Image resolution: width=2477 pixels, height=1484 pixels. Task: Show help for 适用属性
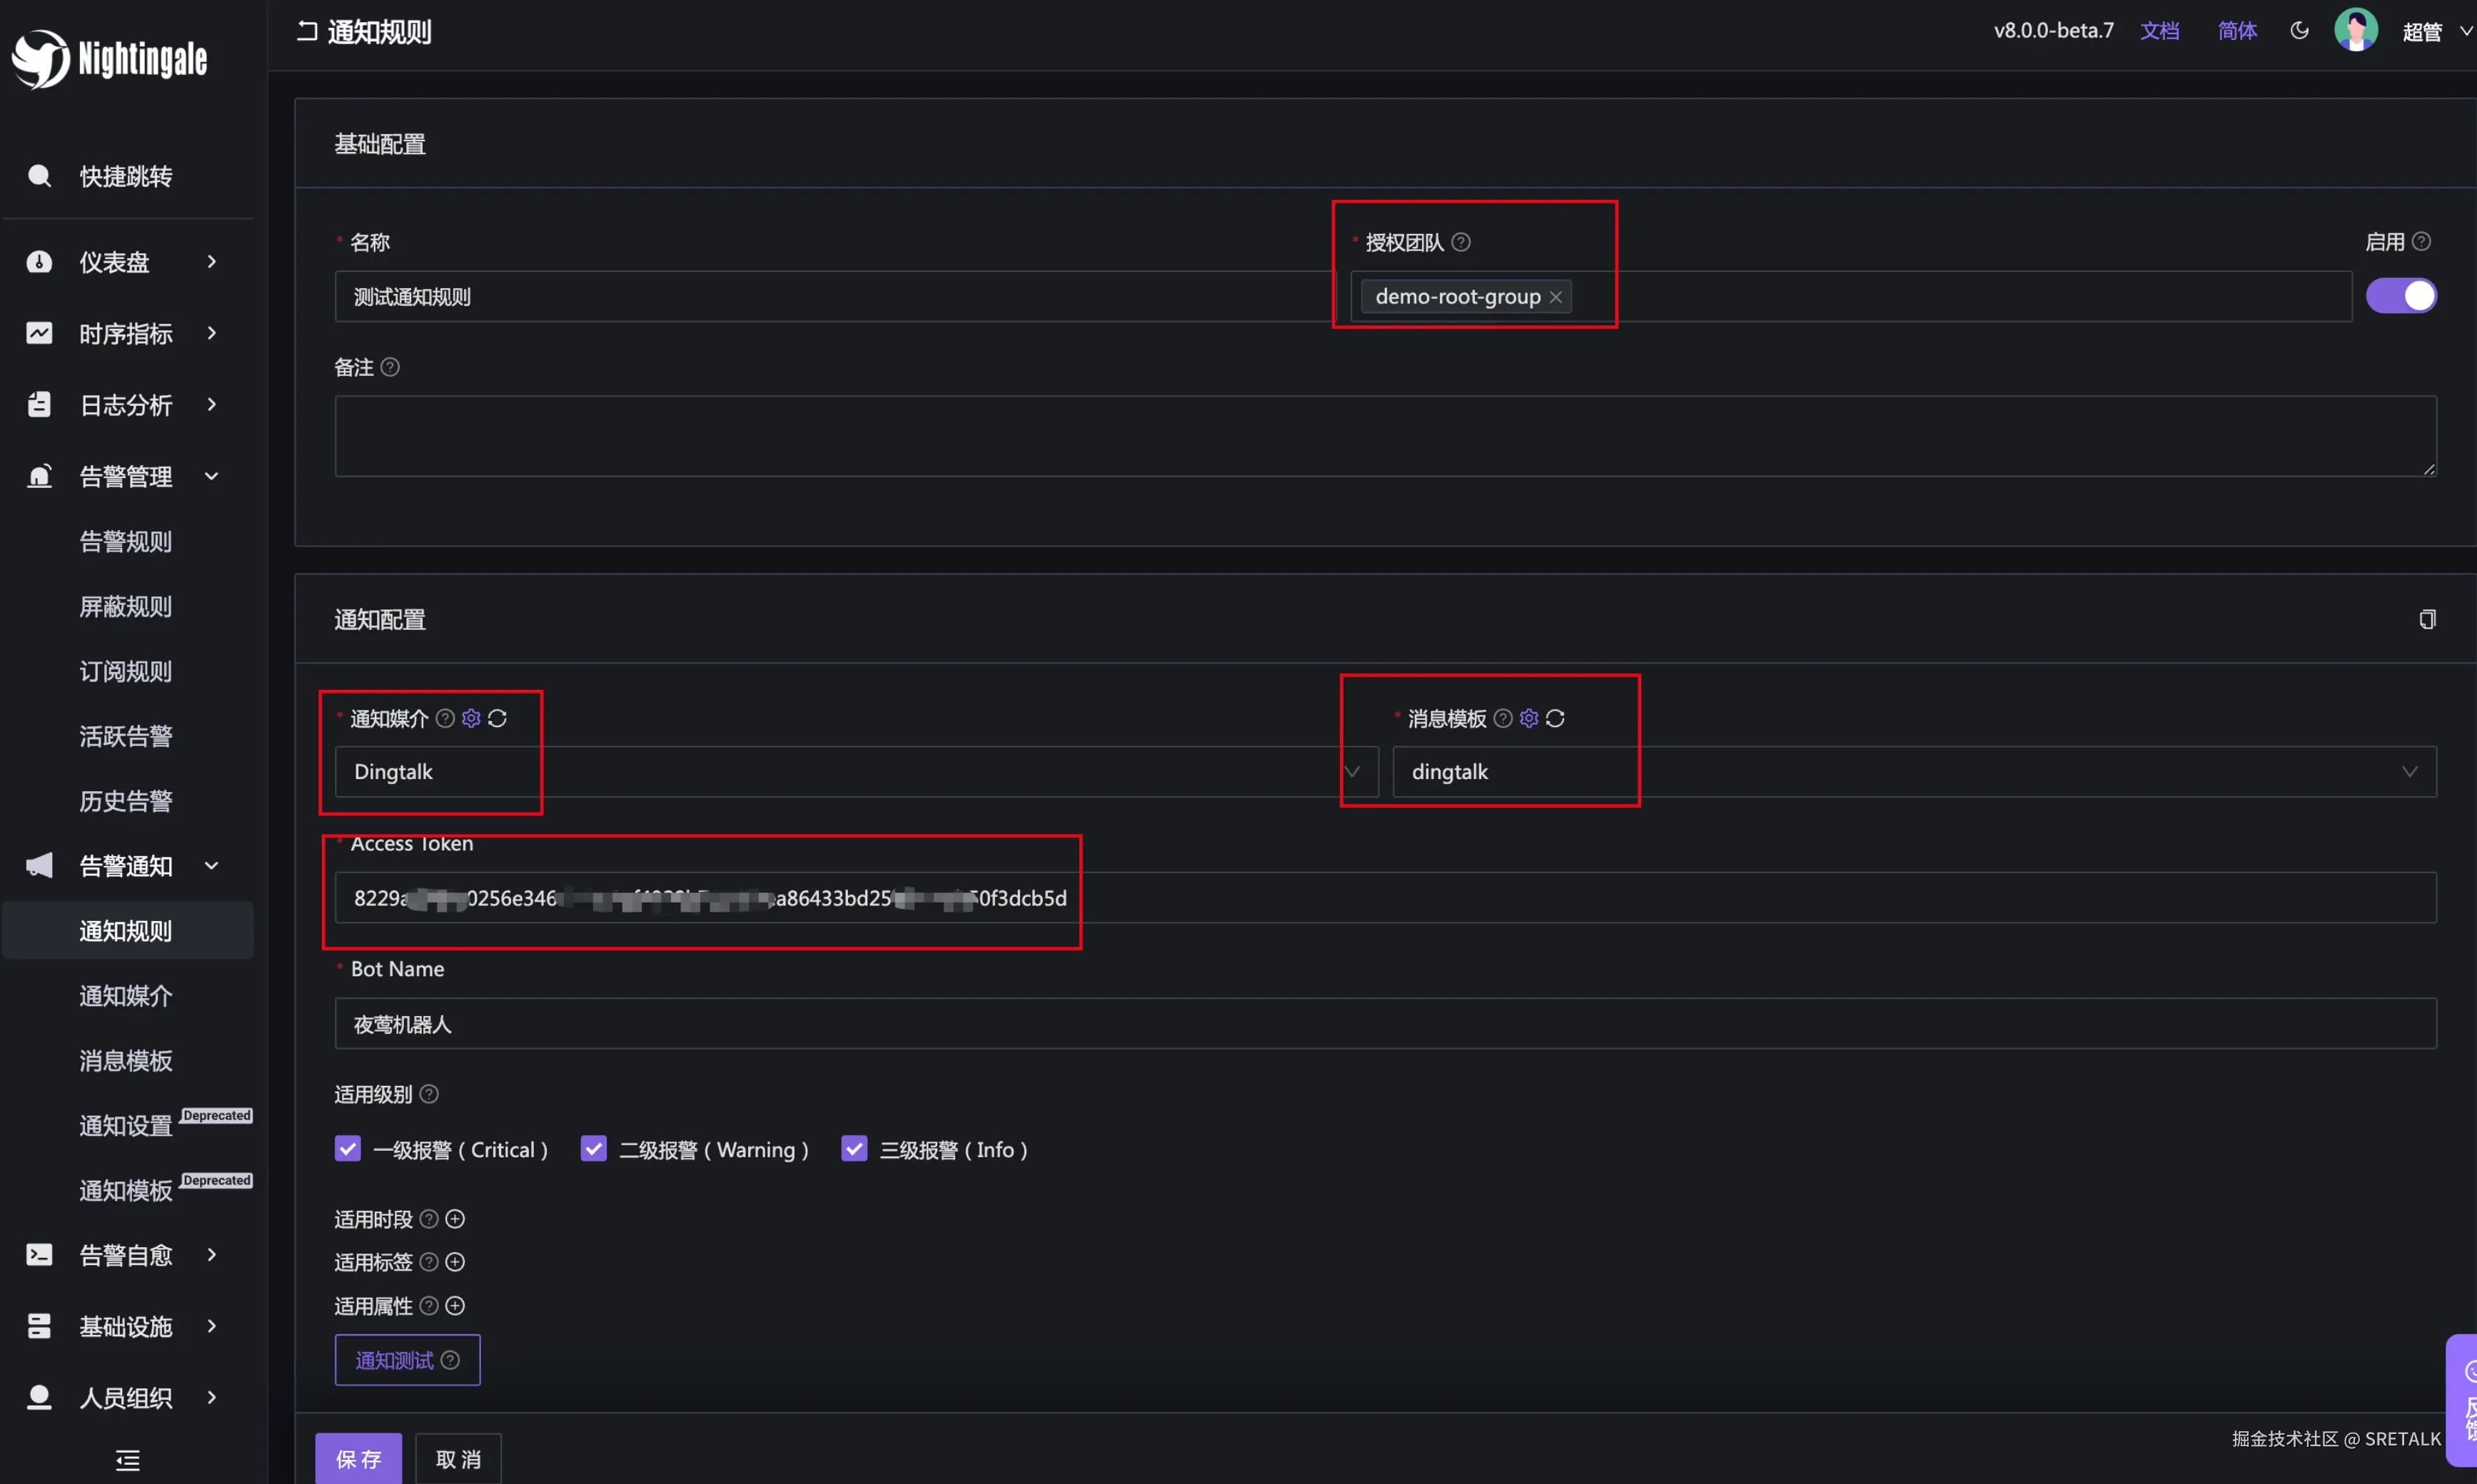429,1306
